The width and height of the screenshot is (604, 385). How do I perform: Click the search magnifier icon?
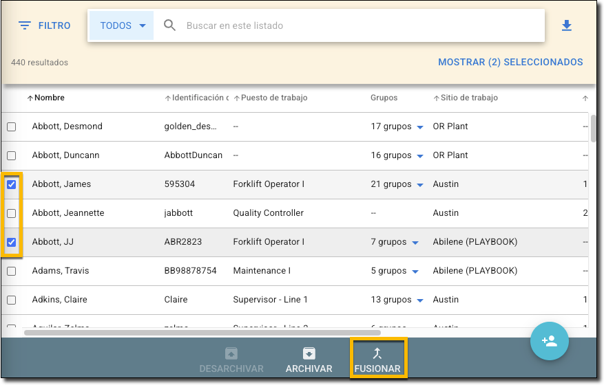[x=170, y=26]
